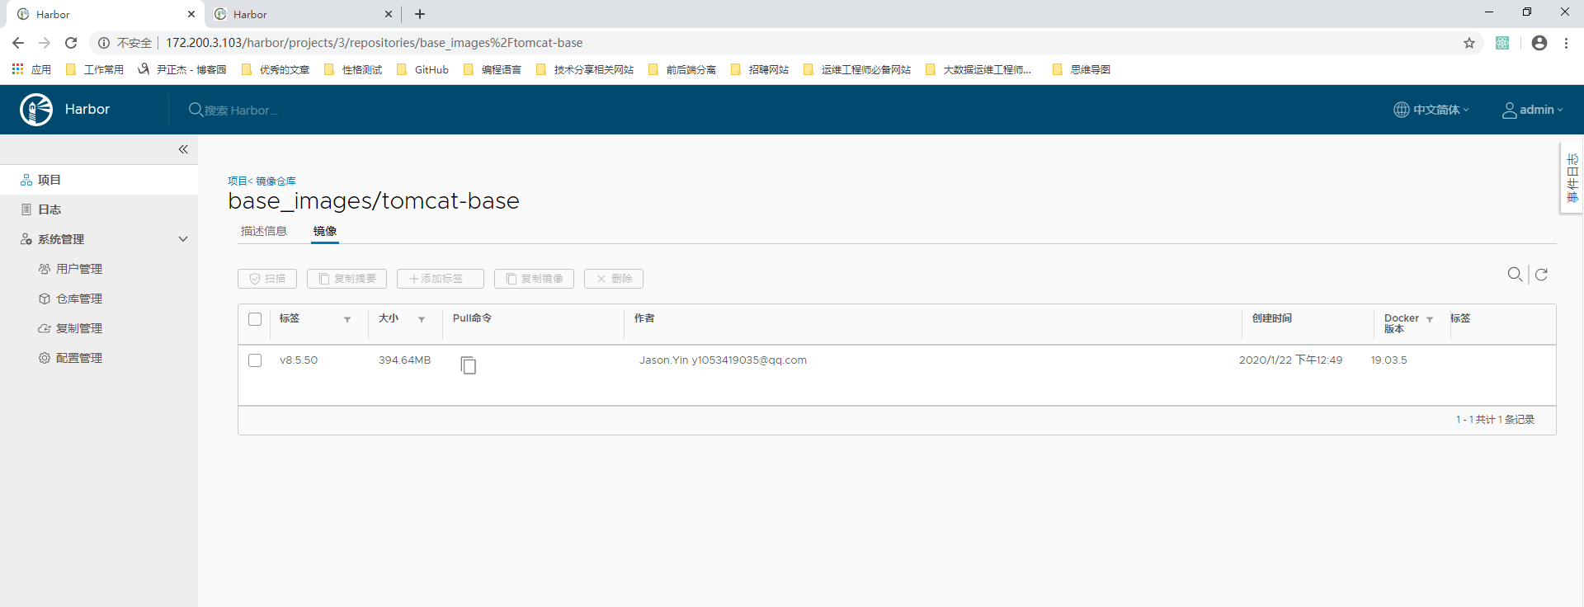
Task: Refresh the image list
Action: point(1541,275)
